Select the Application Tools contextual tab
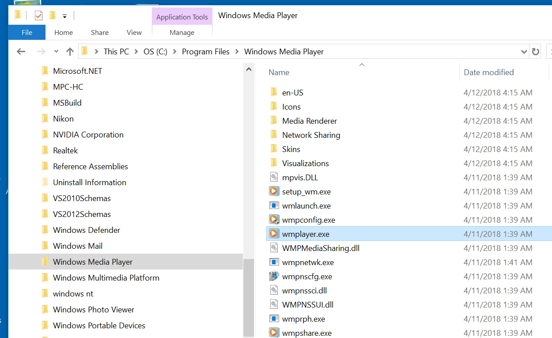This screenshot has width=552, height=338. [x=182, y=17]
